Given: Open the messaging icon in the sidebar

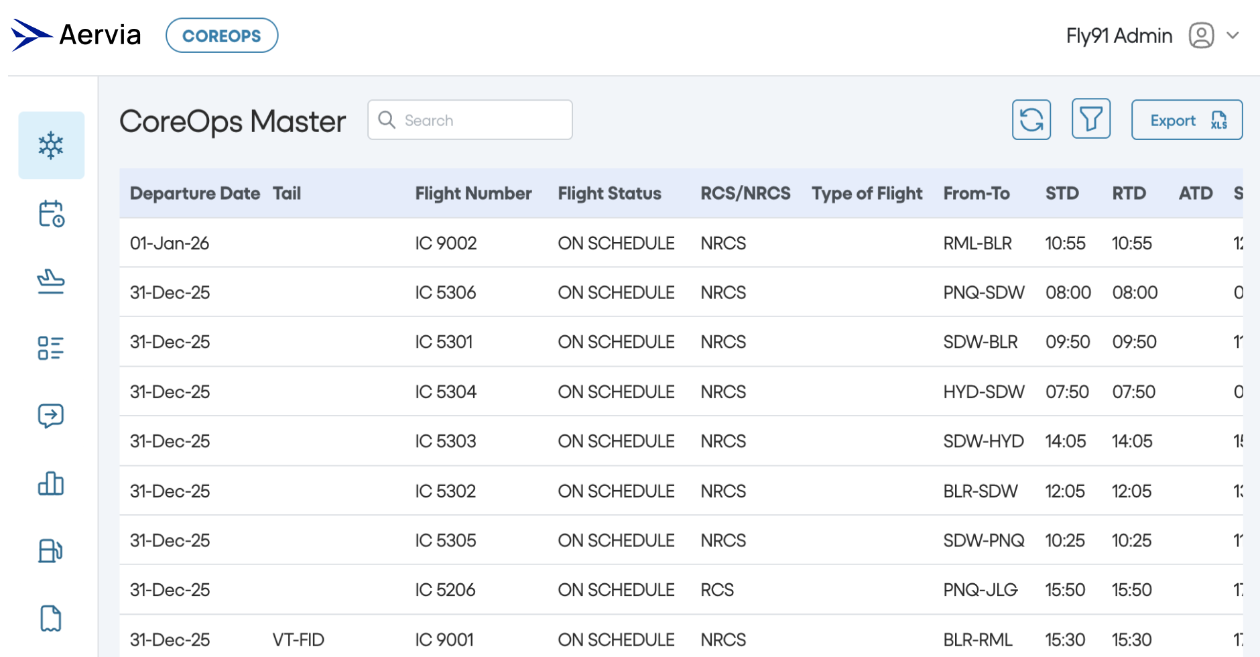Looking at the screenshot, I should click(51, 416).
